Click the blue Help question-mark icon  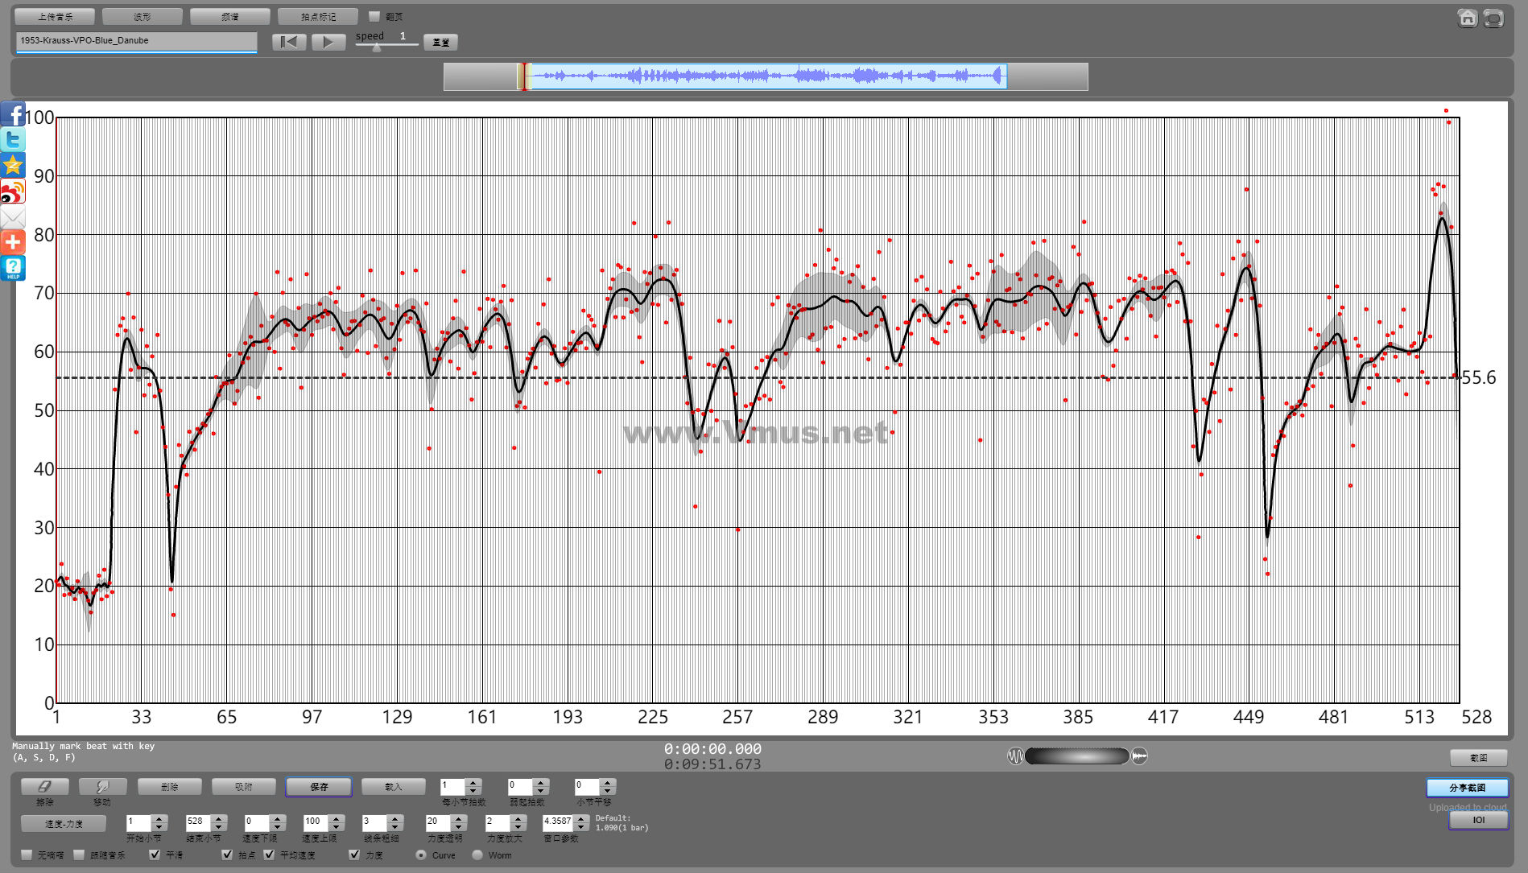pos(13,268)
